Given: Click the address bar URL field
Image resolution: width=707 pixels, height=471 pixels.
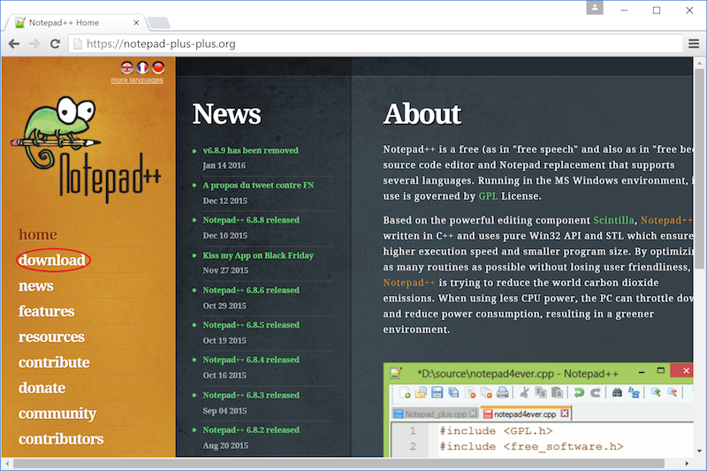Looking at the screenshot, I should [375, 43].
